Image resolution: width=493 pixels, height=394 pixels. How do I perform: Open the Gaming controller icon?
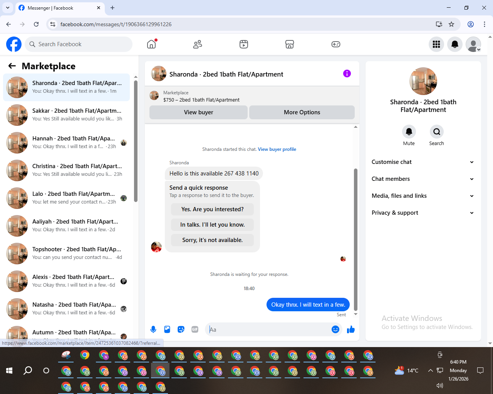(x=336, y=44)
